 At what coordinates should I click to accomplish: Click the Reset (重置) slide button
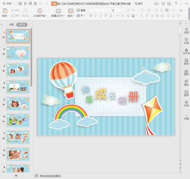pyautogui.click(x=81, y=10)
